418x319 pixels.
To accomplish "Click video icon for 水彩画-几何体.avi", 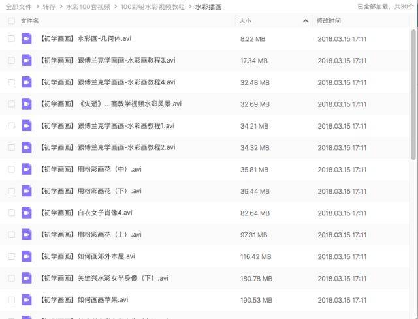I will 27,39.
